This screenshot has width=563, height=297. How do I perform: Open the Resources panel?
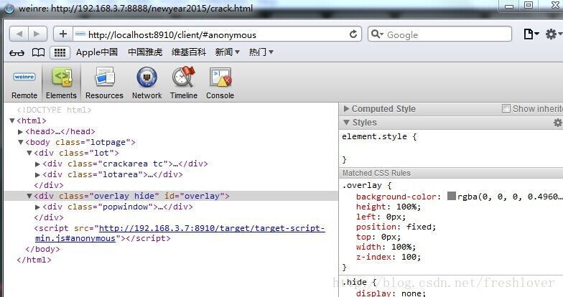pyautogui.click(x=104, y=83)
